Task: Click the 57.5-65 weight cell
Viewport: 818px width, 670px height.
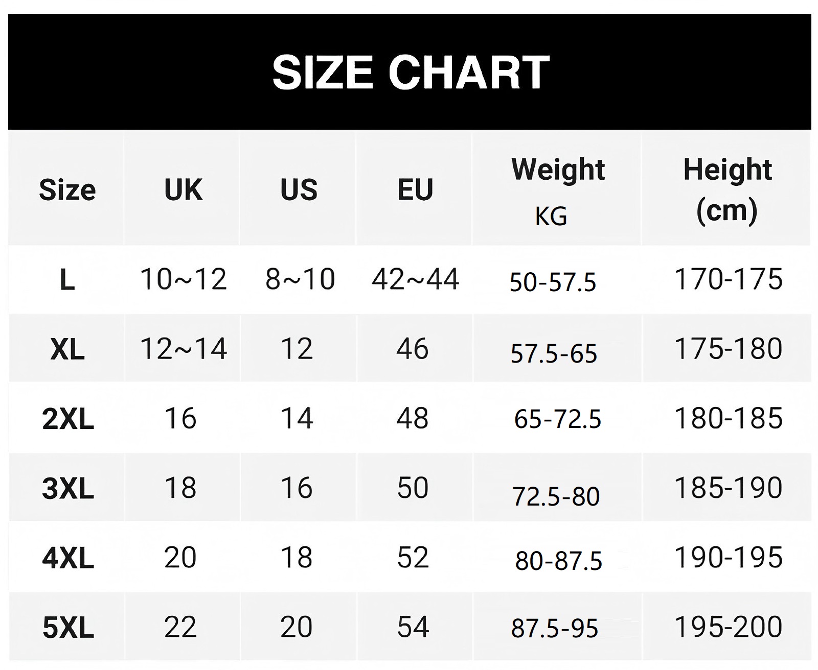Action: (554, 353)
